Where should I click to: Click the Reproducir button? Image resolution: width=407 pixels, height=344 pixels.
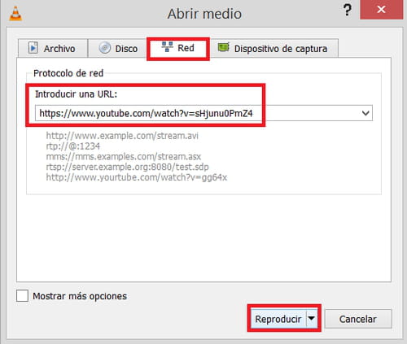278,319
